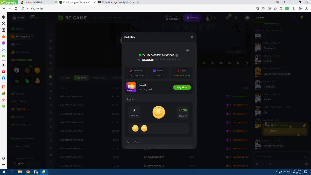Expand the Global chat room selector
The height and width of the screenshot is (175, 311).
tap(269, 18)
